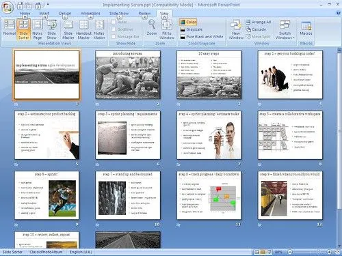The width and height of the screenshot is (342, 256).
Task: Open the Notes Page view
Action: tap(38, 29)
